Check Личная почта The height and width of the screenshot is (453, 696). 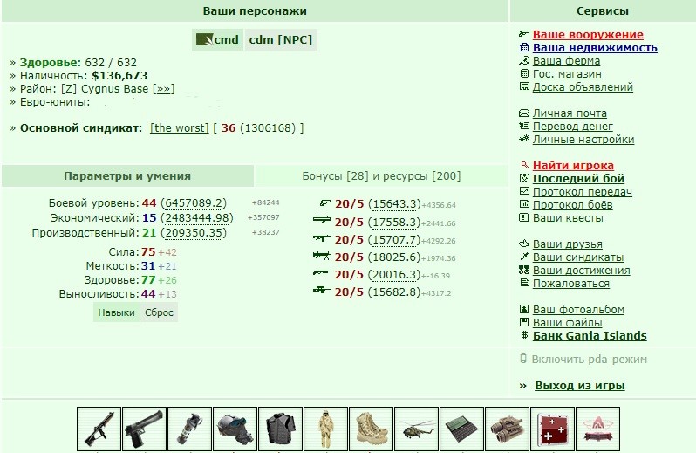(570, 113)
